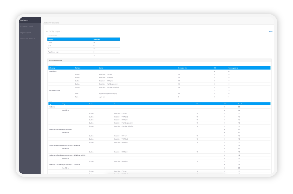The height and width of the screenshot is (194, 293).
Task: Open the Region report section
Action: tap(25, 33)
